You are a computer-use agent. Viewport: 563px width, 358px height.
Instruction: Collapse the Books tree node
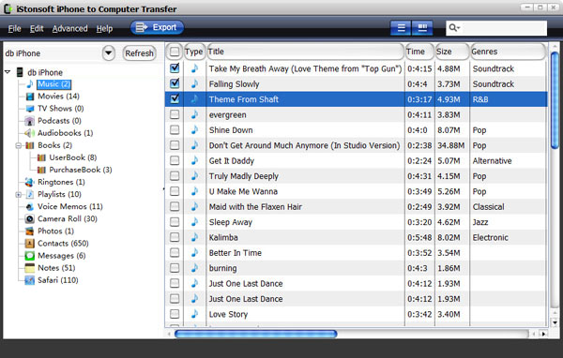[19, 145]
